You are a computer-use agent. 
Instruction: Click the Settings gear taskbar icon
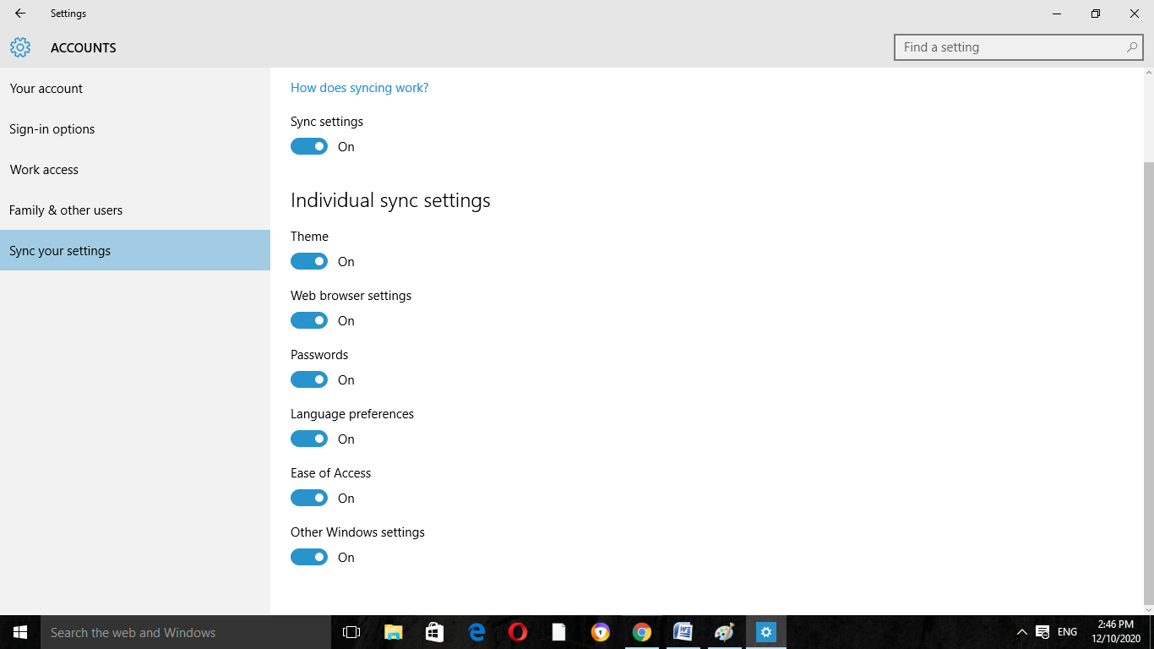pyautogui.click(x=766, y=632)
